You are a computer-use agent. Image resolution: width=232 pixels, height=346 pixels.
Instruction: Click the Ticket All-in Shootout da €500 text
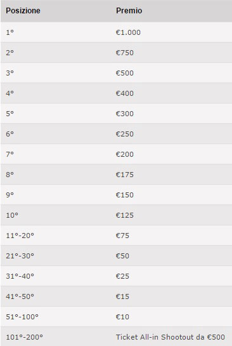coord(171,337)
